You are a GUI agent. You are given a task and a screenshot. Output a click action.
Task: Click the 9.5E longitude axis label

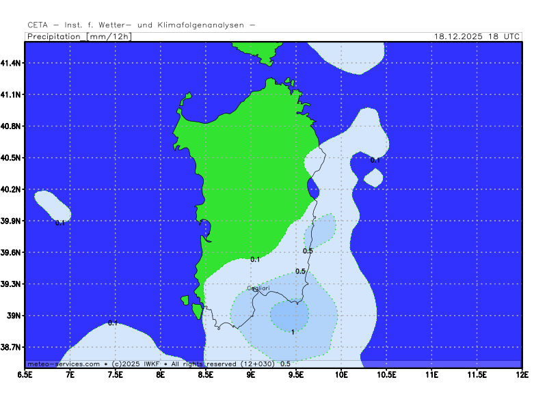click(x=296, y=374)
